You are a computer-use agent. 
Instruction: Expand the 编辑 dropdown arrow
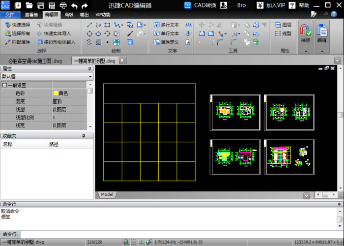(322, 51)
